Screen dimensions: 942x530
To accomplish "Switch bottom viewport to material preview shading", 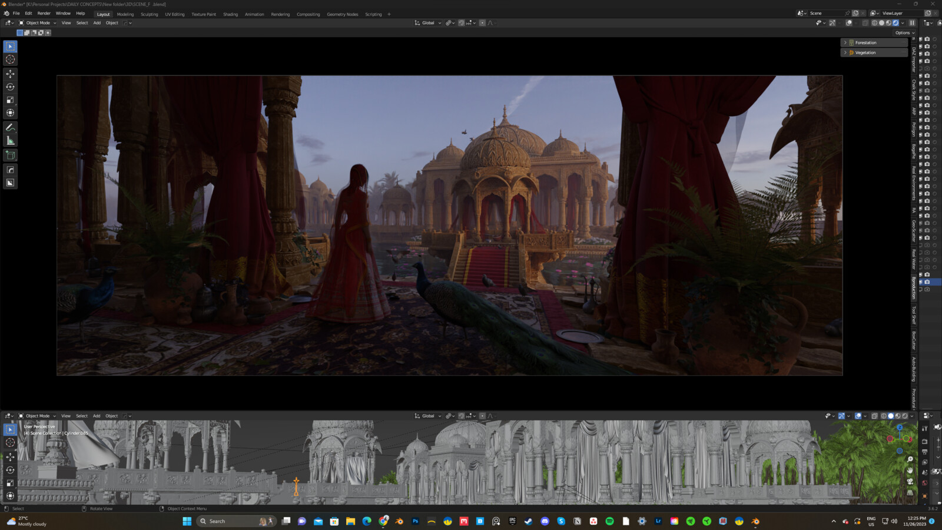I will (x=898, y=416).
